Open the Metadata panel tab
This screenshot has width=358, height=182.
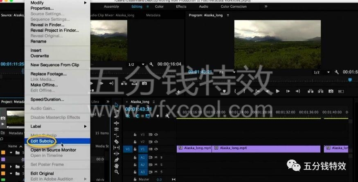(x=153, y=15)
